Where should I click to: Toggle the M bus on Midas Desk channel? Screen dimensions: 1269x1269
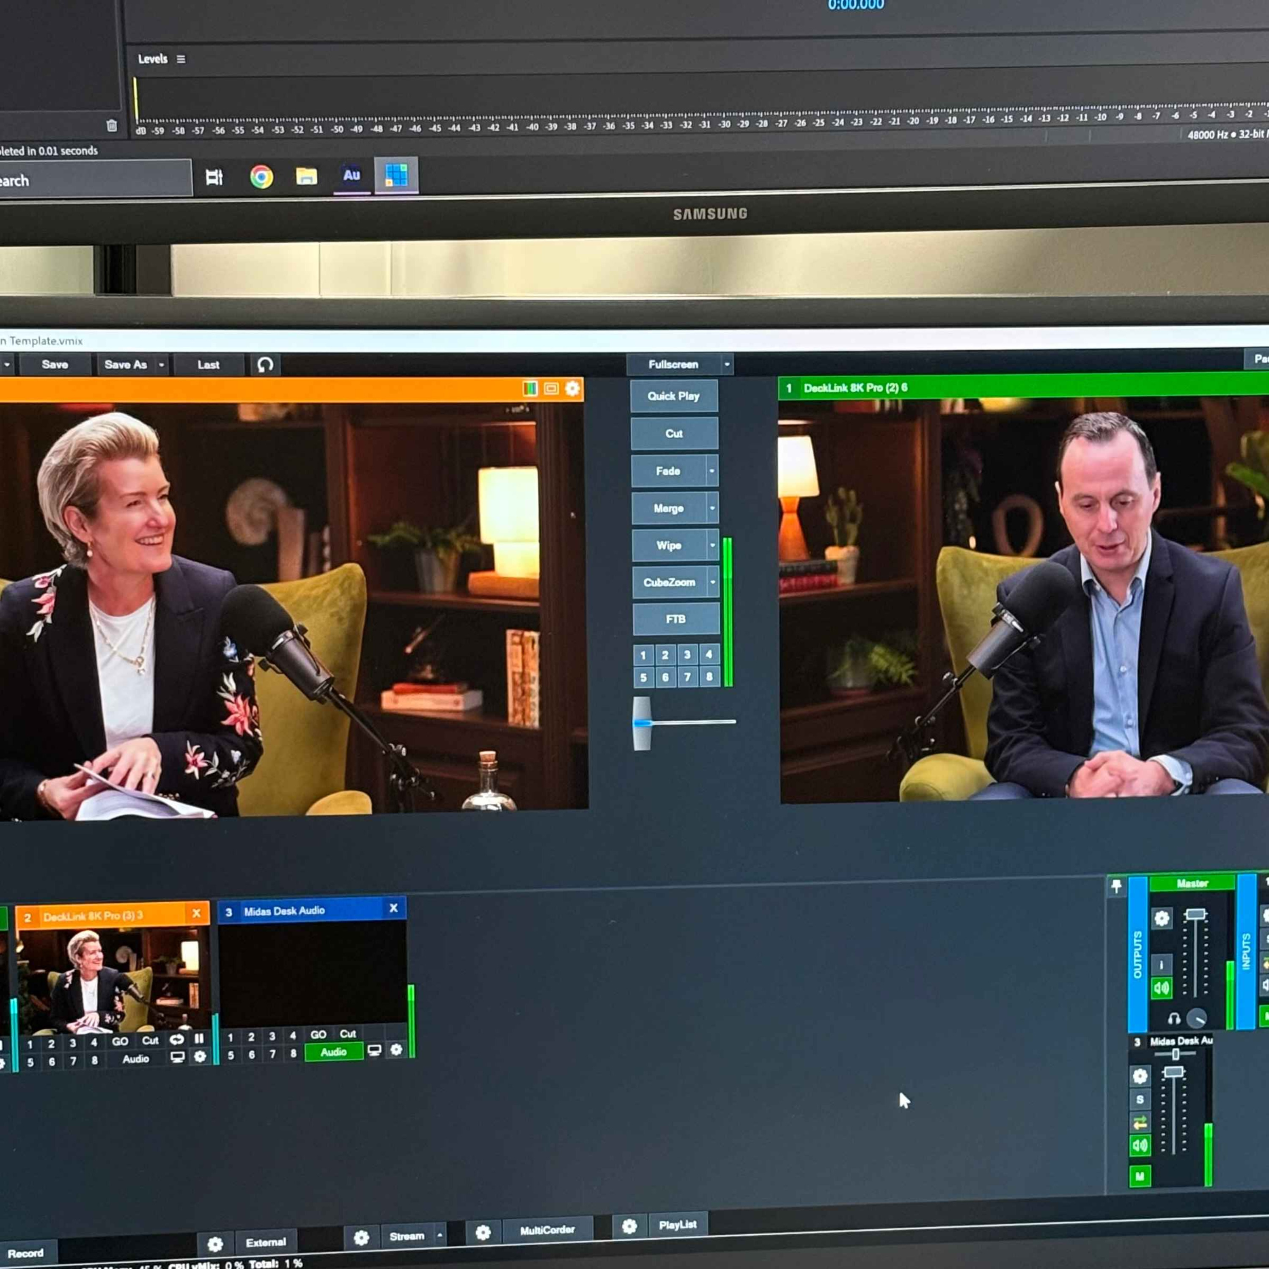point(1140,1176)
